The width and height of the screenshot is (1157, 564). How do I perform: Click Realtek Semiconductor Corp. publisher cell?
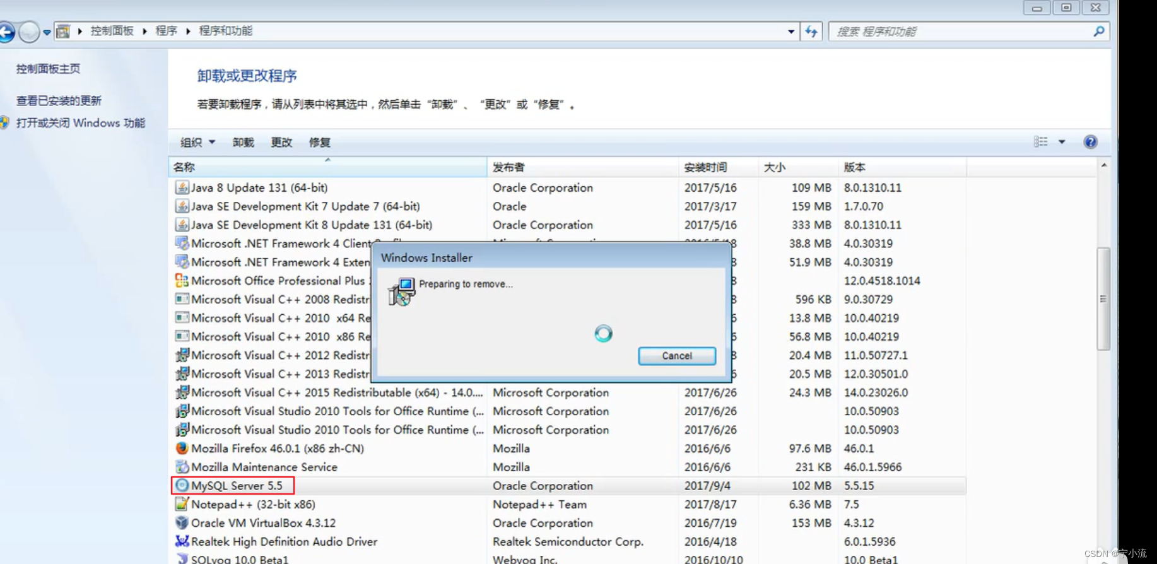[568, 541]
